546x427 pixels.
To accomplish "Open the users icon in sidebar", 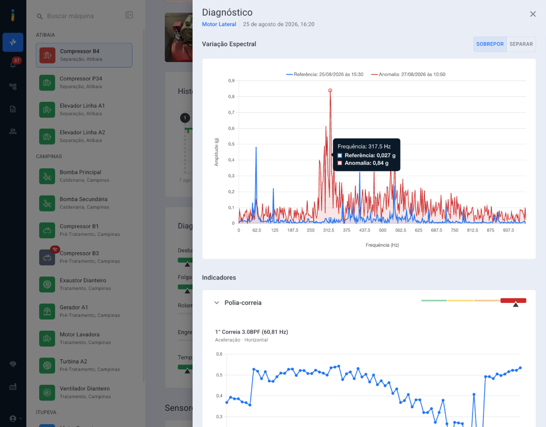I will point(13,131).
